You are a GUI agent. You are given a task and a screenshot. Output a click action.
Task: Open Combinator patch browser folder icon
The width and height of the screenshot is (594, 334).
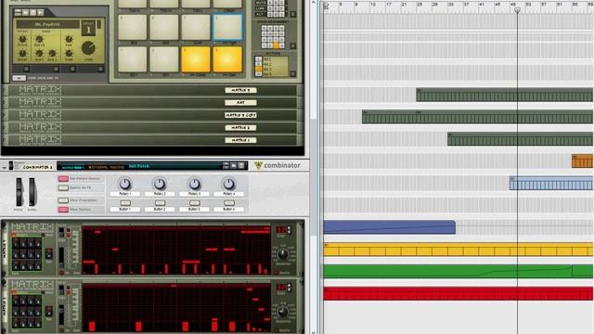pyautogui.click(x=234, y=165)
